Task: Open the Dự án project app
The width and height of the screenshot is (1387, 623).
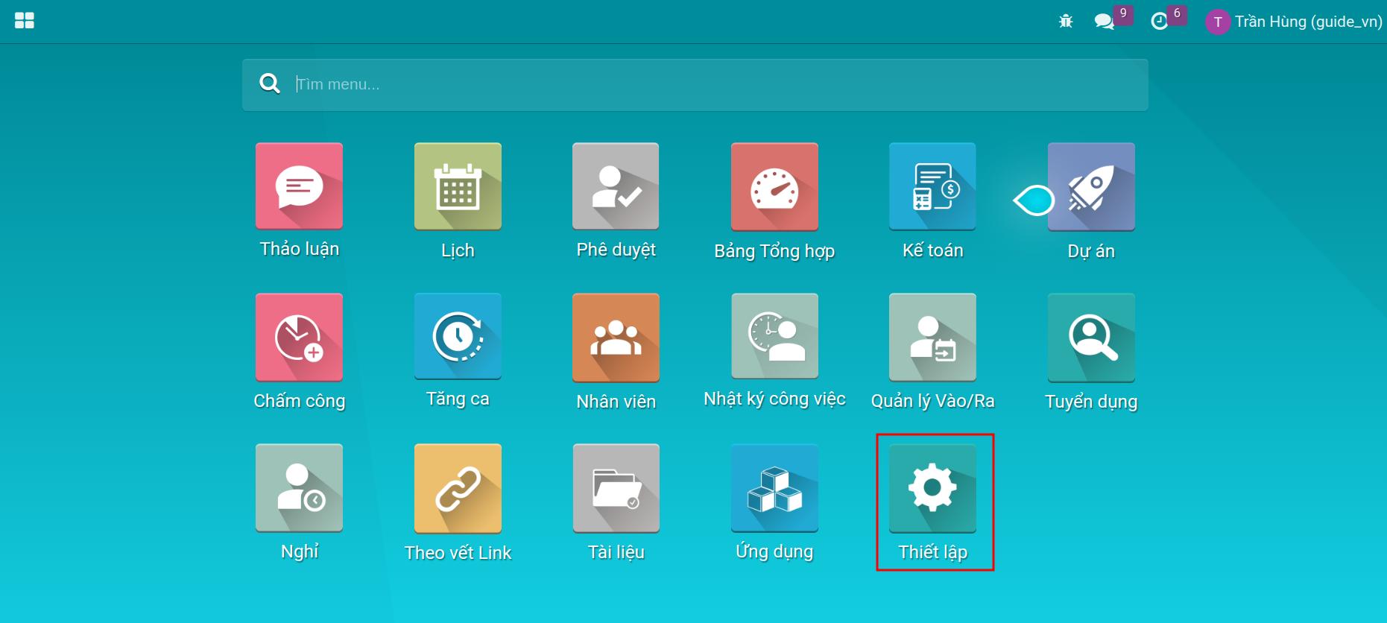Action: click(1091, 186)
